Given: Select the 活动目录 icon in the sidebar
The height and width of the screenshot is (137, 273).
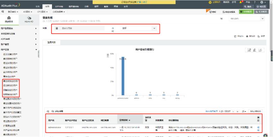Looking at the screenshot, I should pyautogui.click(x=9, y=18).
